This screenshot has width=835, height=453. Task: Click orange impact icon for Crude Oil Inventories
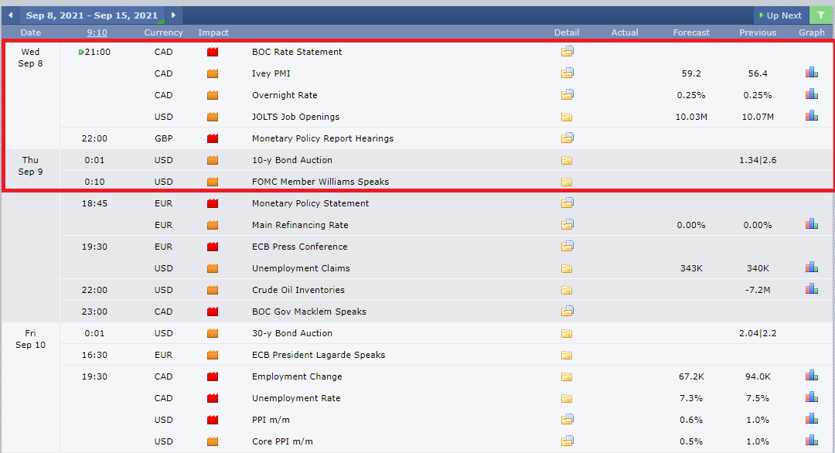tap(213, 290)
